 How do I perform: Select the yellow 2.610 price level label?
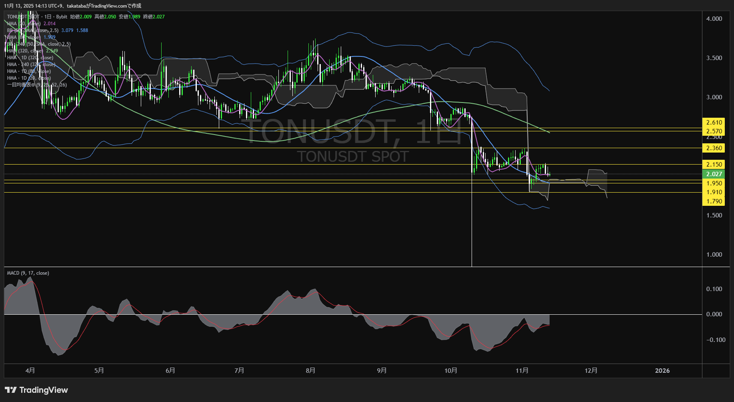(714, 123)
